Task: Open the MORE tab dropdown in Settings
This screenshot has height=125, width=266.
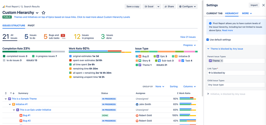Action: click(247, 13)
